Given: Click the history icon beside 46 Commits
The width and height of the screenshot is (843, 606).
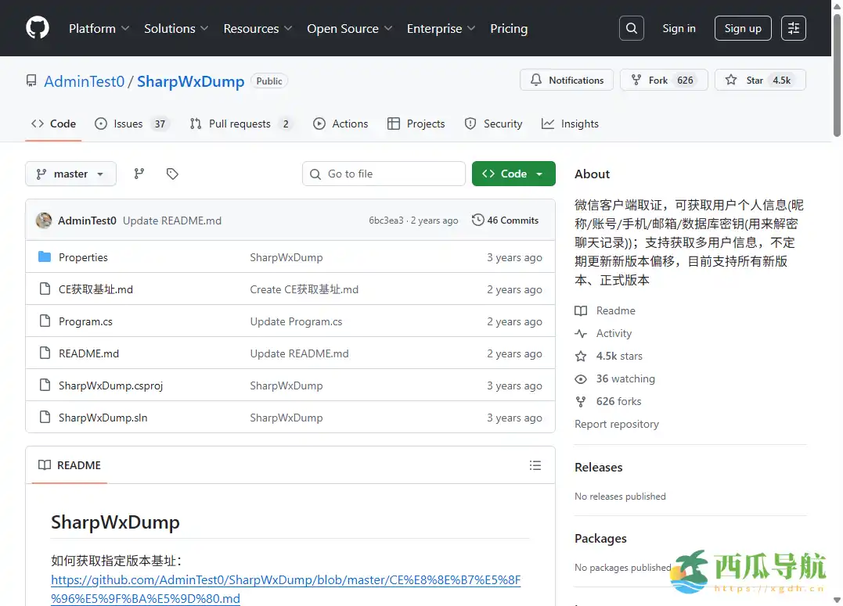Looking at the screenshot, I should [477, 220].
